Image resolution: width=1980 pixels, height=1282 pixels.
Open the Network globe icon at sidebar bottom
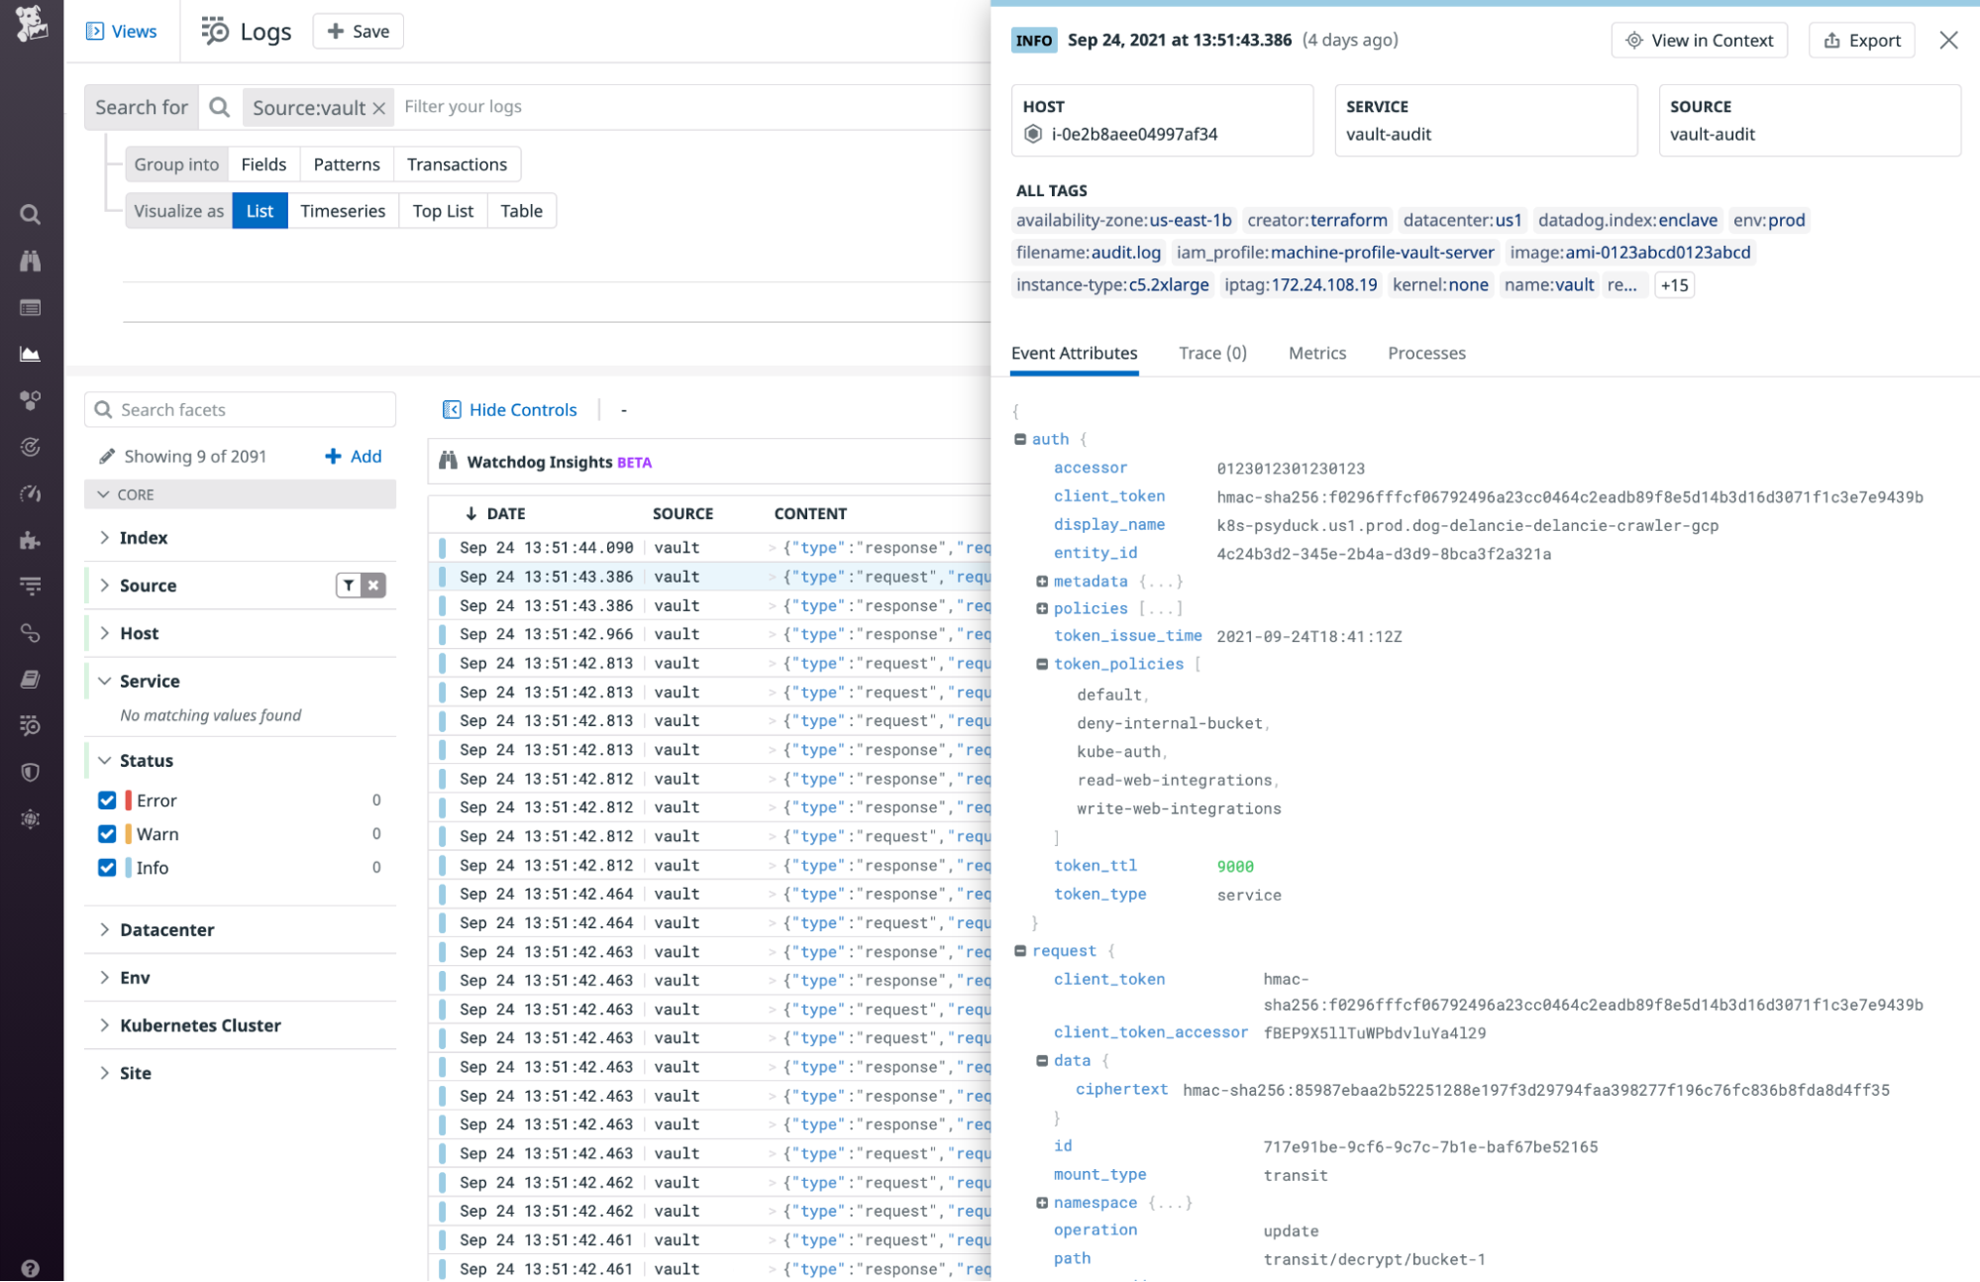[30, 819]
